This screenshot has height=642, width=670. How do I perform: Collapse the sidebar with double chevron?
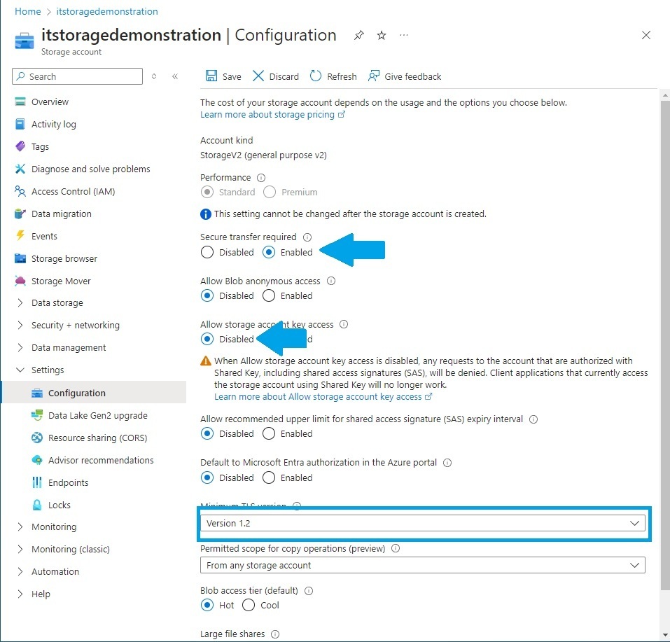click(175, 76)
